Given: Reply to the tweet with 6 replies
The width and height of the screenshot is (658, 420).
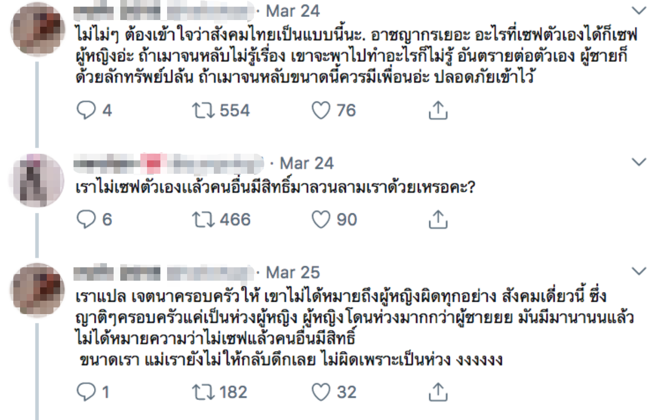Looking at the screenshot, I should [85, 220].
